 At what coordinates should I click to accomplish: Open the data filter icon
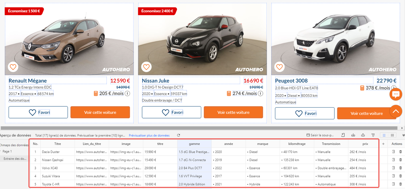pyautogui.click(x=373, y=135)
